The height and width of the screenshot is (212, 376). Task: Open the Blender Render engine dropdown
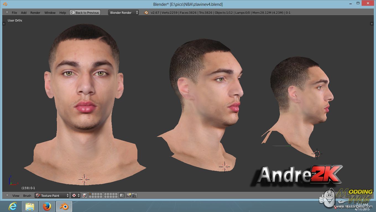point(124,13)
